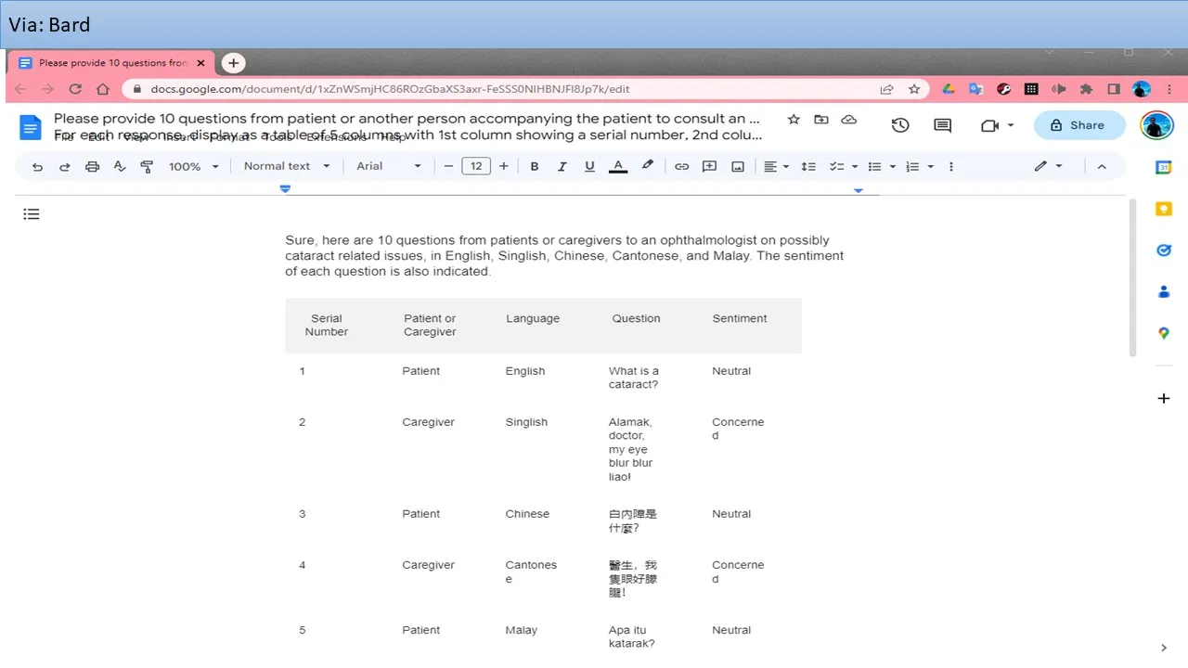
Task: Go back in browser history
Action: point(20,89)
